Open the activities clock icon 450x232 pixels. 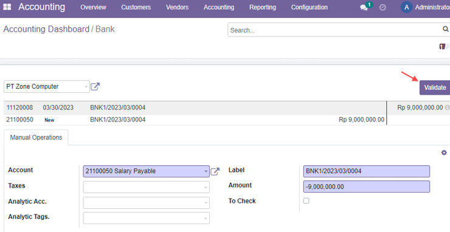click(382, 7)
